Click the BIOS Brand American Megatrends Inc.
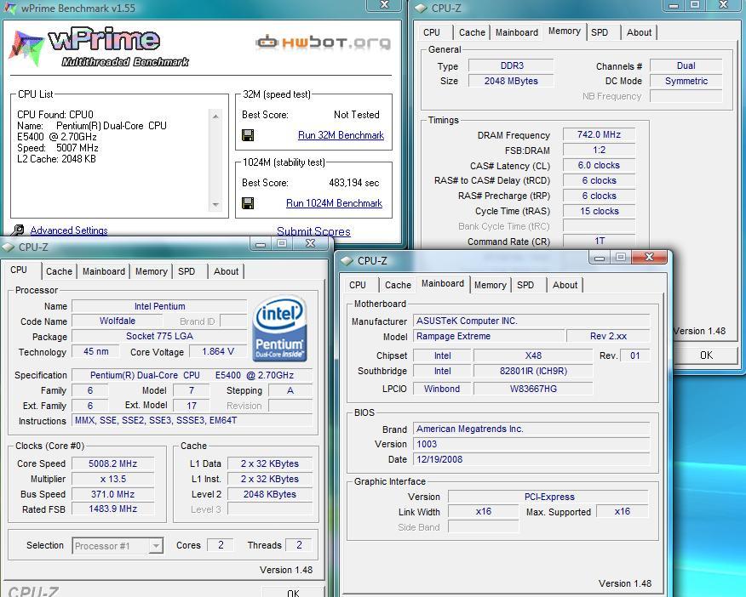The width and height of the screenshot is (746, 597). point(531,429)
